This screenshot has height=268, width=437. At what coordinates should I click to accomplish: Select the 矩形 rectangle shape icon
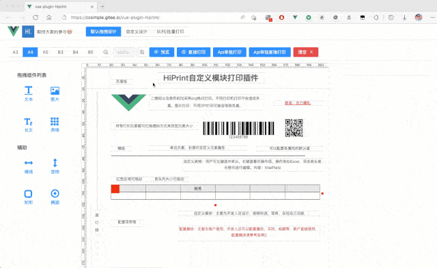point(29,194)
